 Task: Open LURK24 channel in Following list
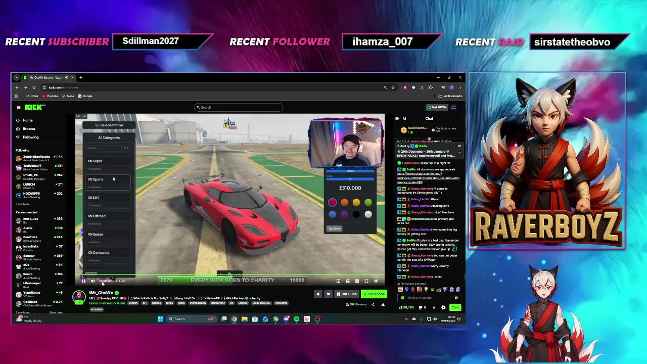pyautogui.click(x=39, y=186)
